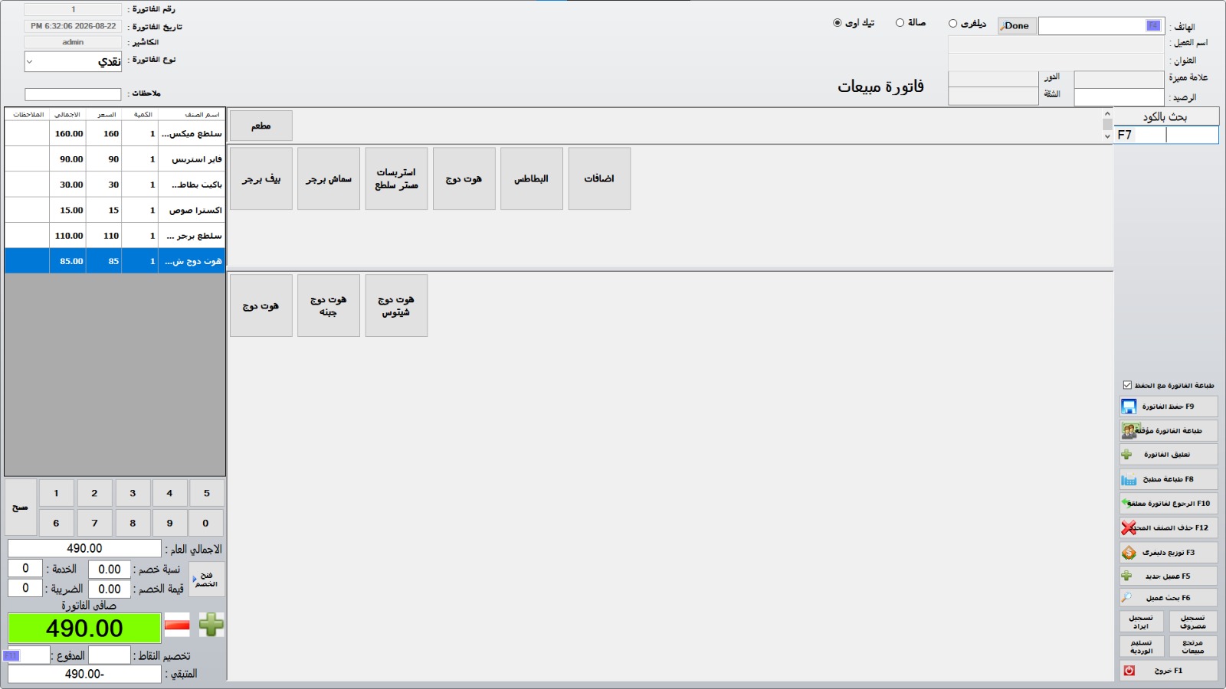The width and height of the screenshot is (1226, 689).
Task: Add هوت دوج جبنه item to invoice
Action: [329, 305]
